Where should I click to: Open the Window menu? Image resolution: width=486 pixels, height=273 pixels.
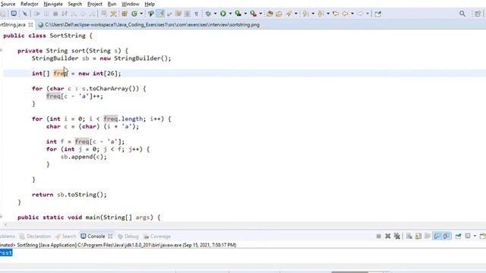click(130, 4)
